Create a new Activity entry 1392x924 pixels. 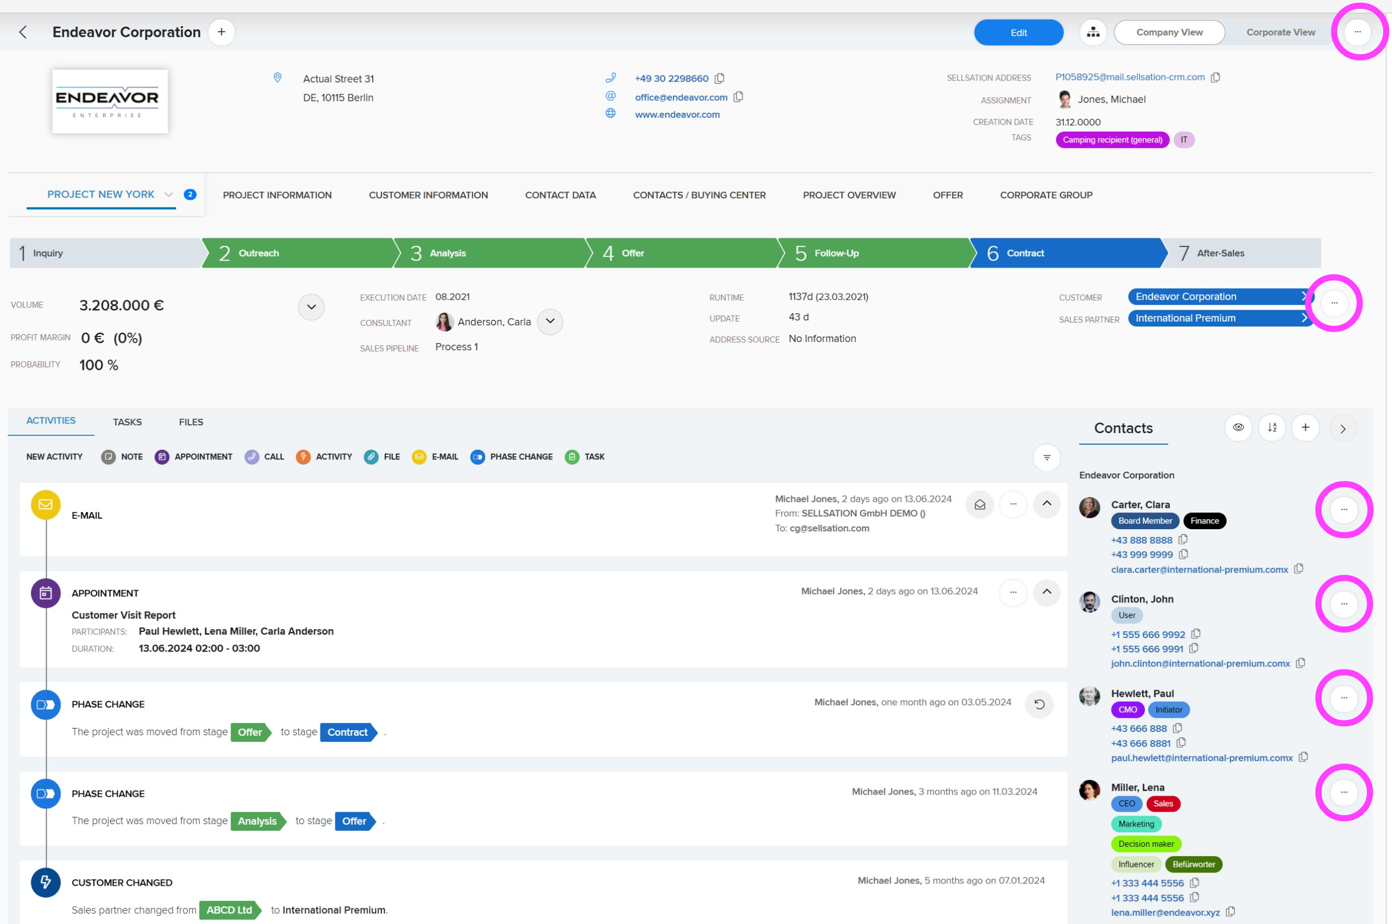click(x=324, y=458)
